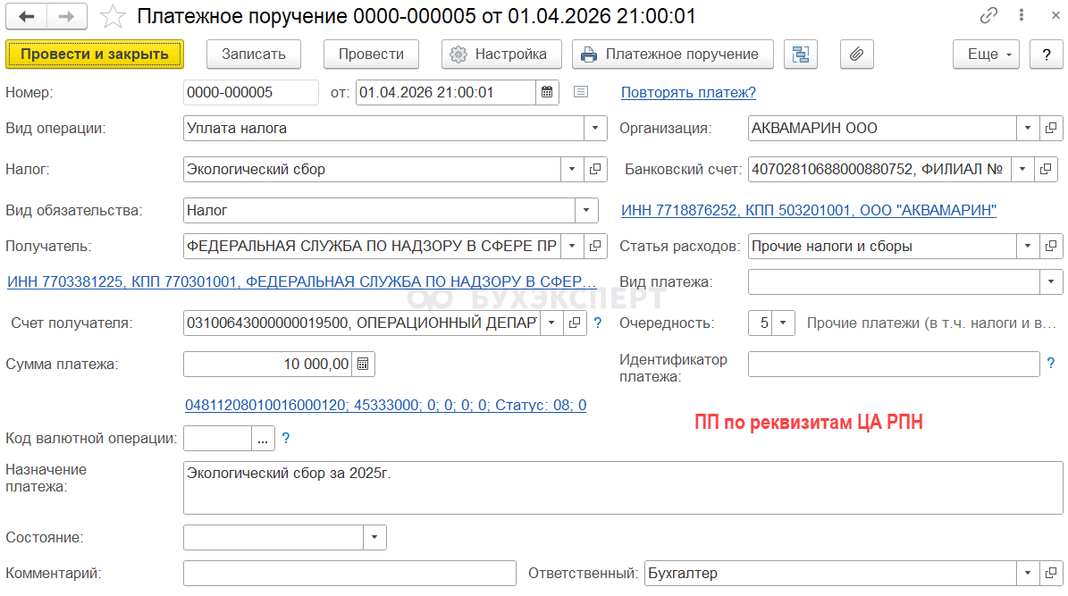Open the Статья расходов record
This screenshot has width=1068, height=596.
coord(1051,246)
